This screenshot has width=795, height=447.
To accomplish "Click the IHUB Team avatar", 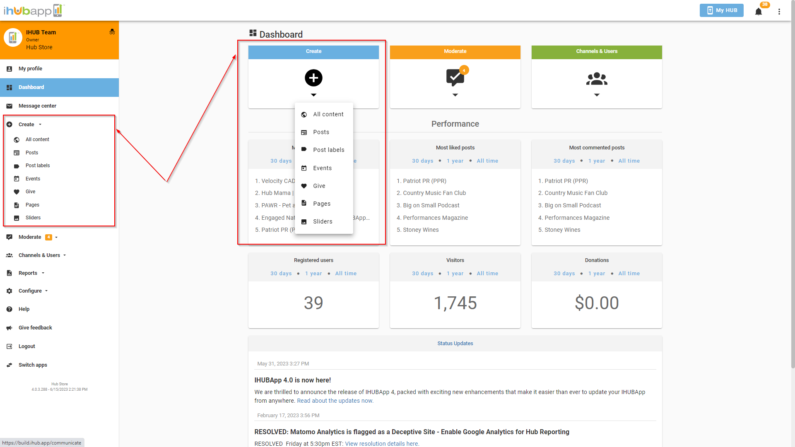I will click(x=13, y=38).
